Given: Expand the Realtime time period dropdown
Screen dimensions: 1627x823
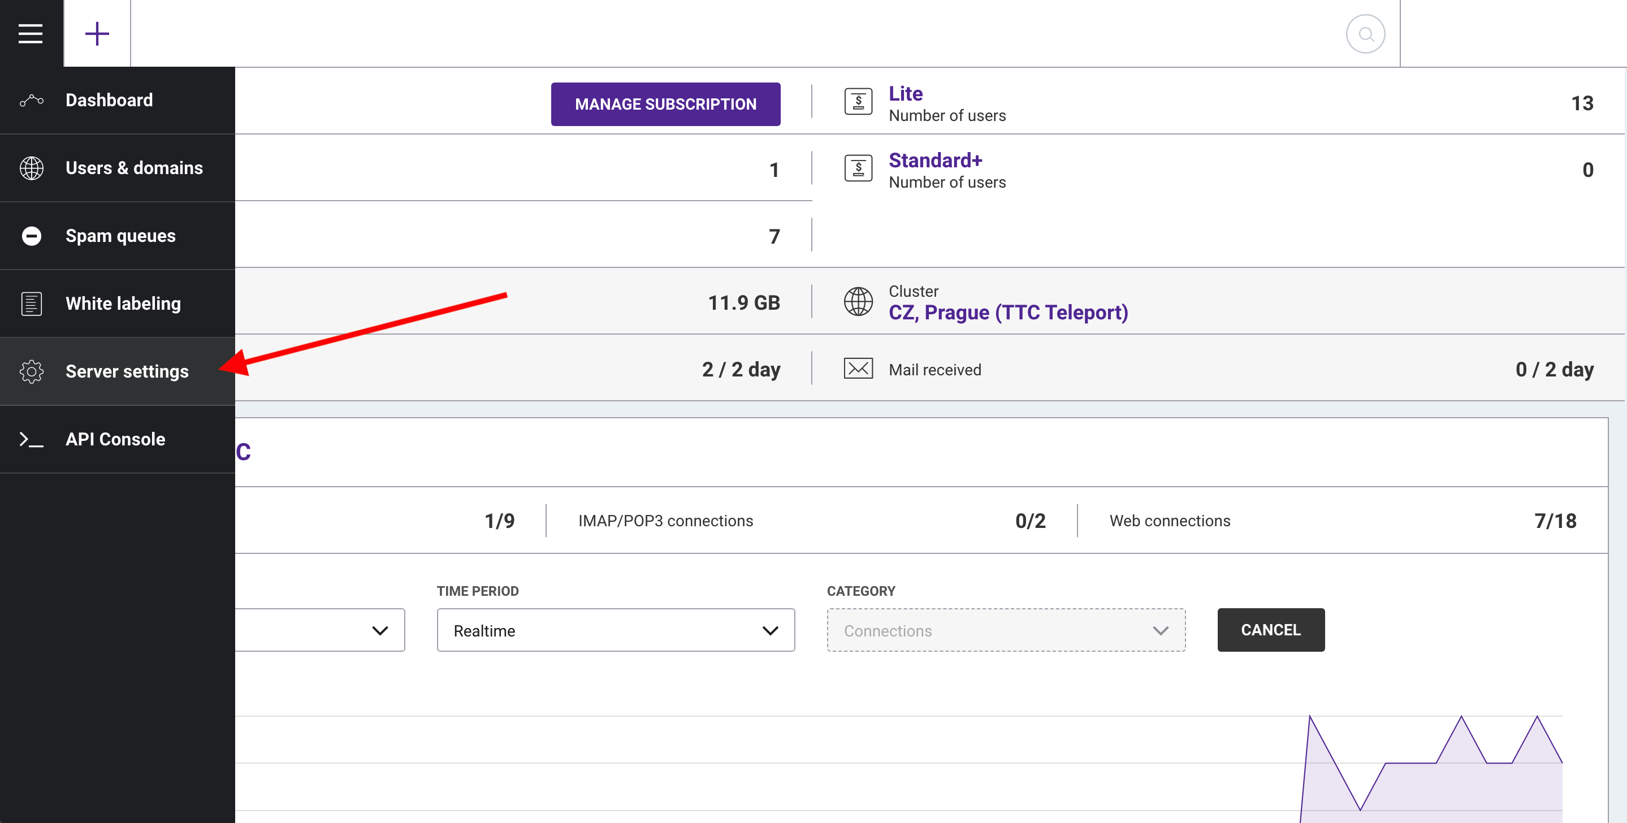Looking at the screenshot, I should coord(616,630).
